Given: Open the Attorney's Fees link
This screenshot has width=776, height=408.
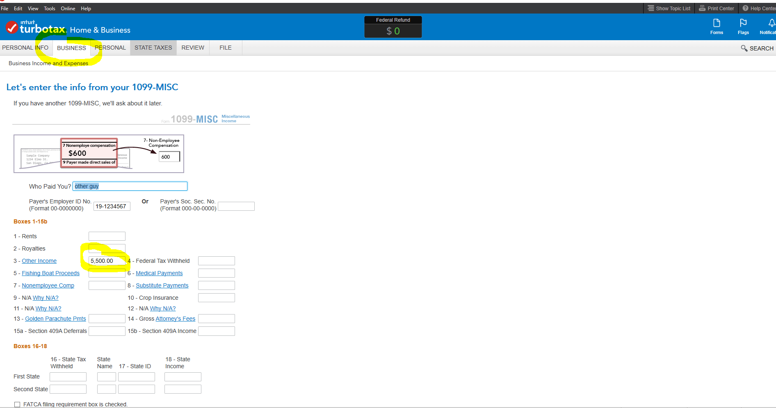Looking at the screenshot, I should pyautogui.click(x=176, y=319).
